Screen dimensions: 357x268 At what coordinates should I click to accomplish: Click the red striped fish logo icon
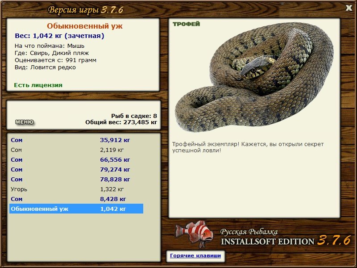coord(194,234)
